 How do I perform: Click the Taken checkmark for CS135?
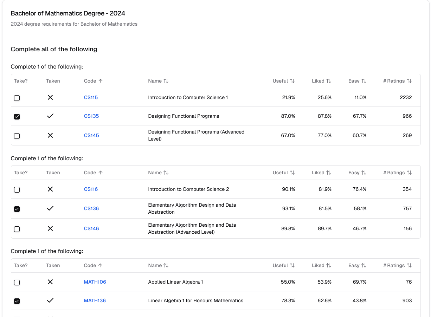point(50,116)
